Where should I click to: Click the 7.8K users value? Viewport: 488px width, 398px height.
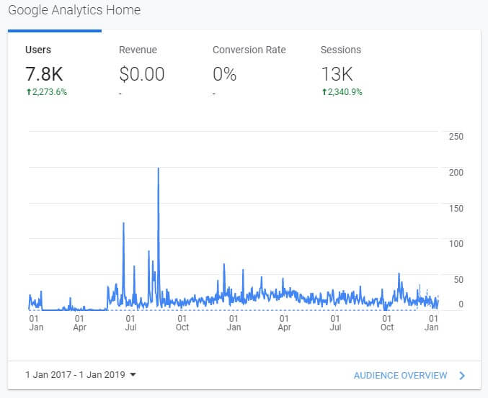click(45, 73)
